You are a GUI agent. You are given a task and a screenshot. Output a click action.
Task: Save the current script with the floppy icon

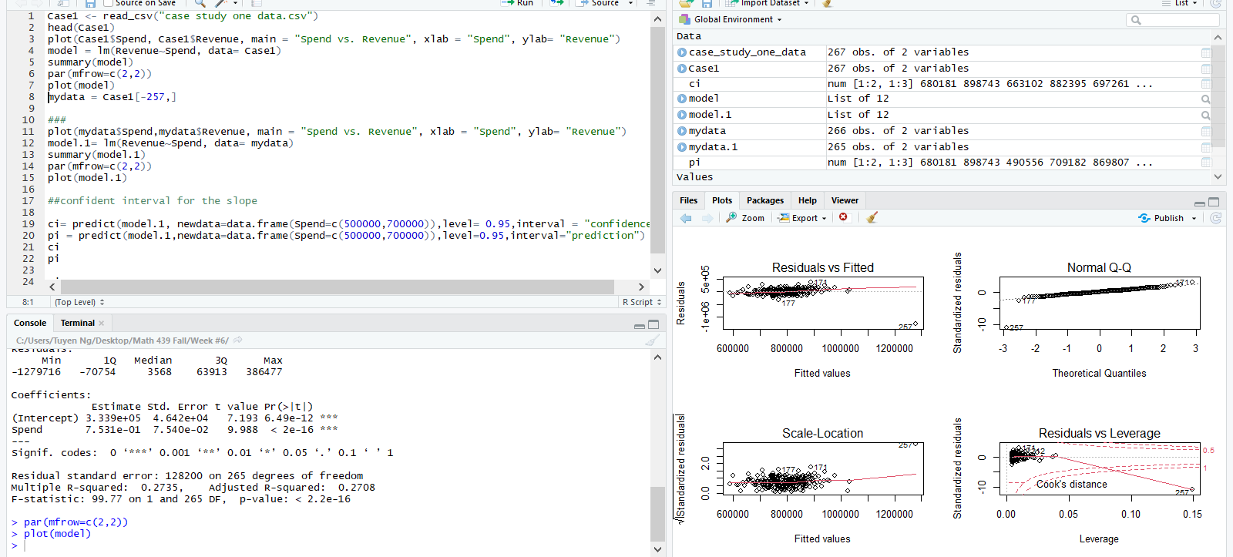click(x=90, y=4)
